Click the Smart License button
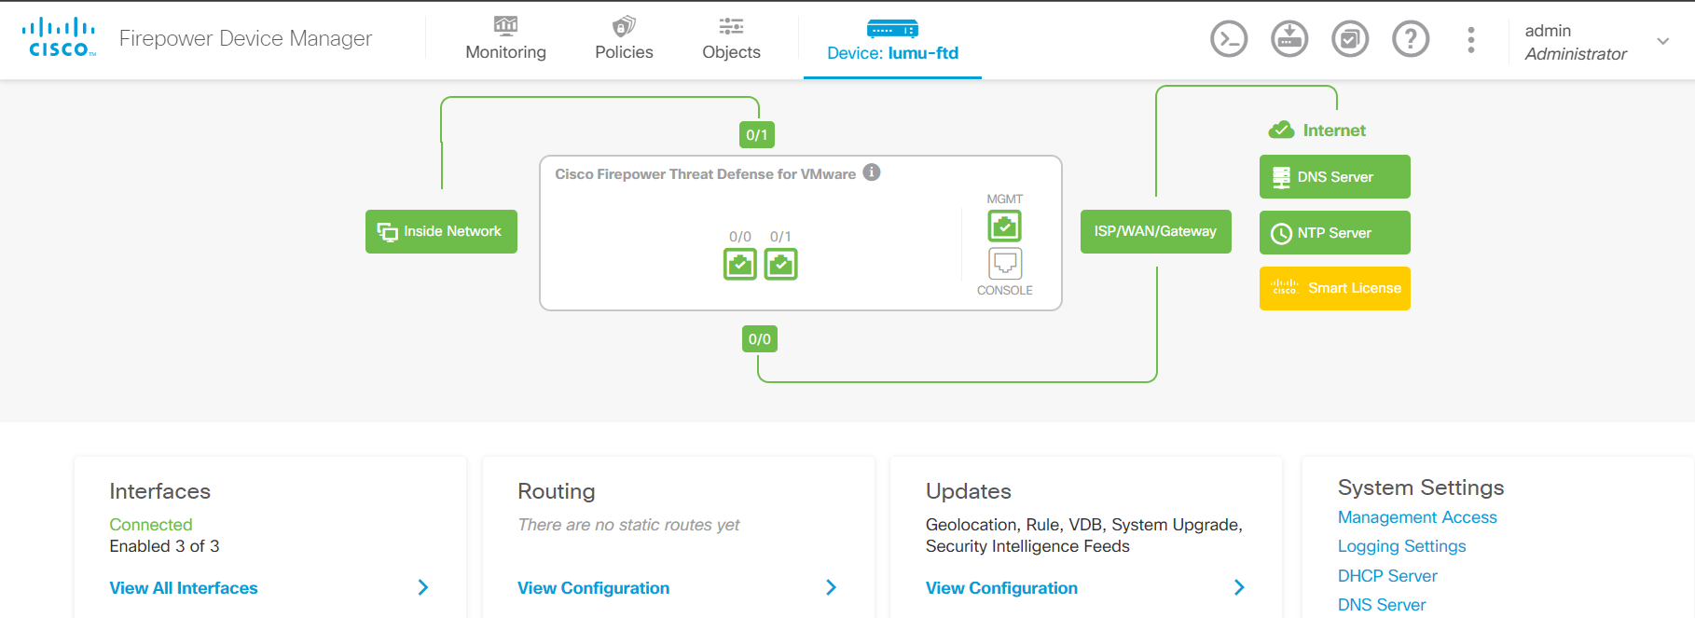 click(1334, 288)
